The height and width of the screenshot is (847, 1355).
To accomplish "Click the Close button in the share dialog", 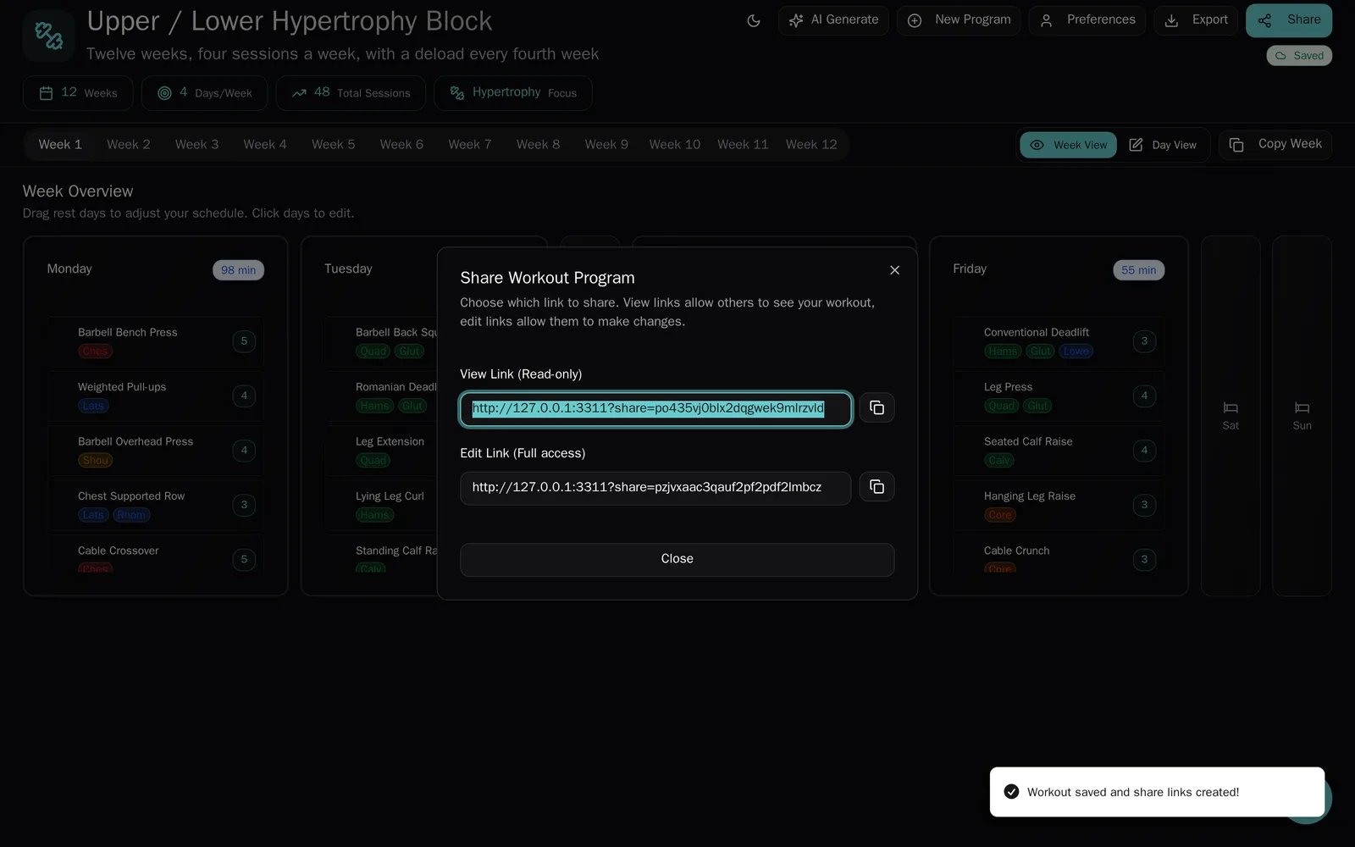I will point(677,559).
